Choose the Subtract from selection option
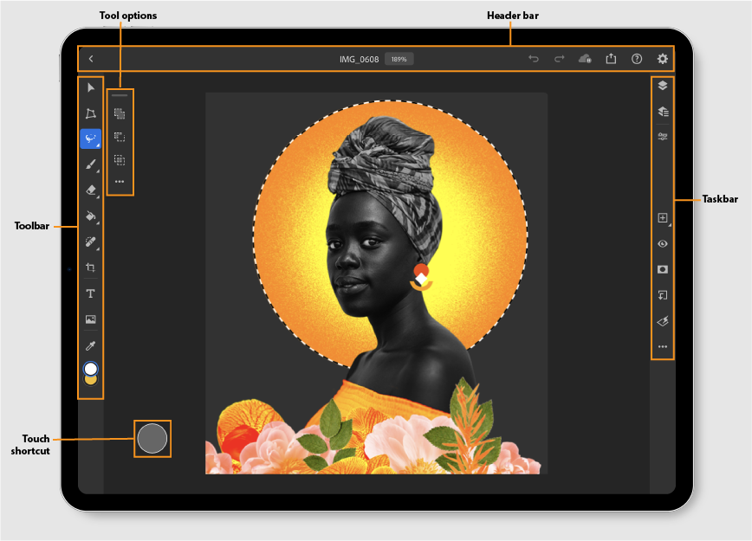 pos(120,137)
